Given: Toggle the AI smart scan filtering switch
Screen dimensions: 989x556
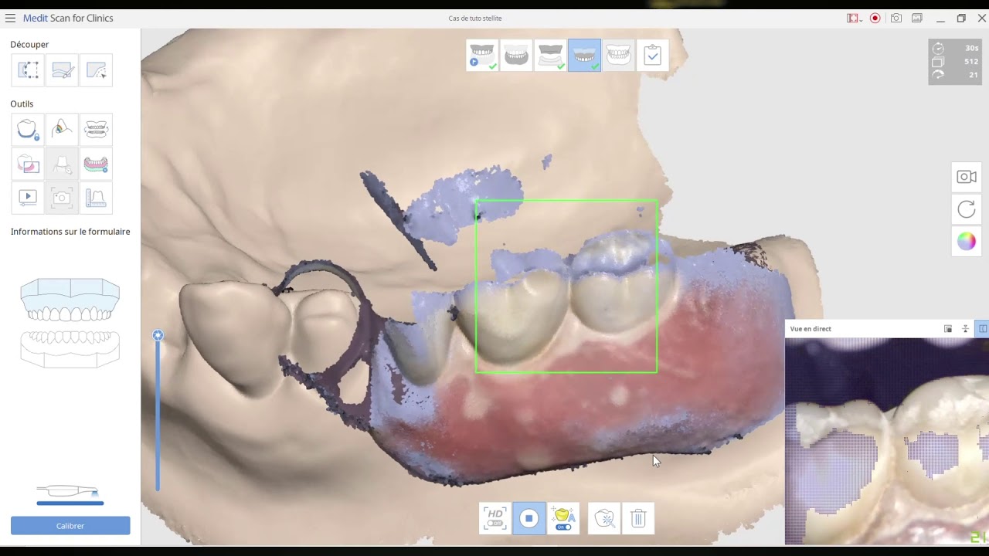Looking at the screenshot, I should (563, 518).
